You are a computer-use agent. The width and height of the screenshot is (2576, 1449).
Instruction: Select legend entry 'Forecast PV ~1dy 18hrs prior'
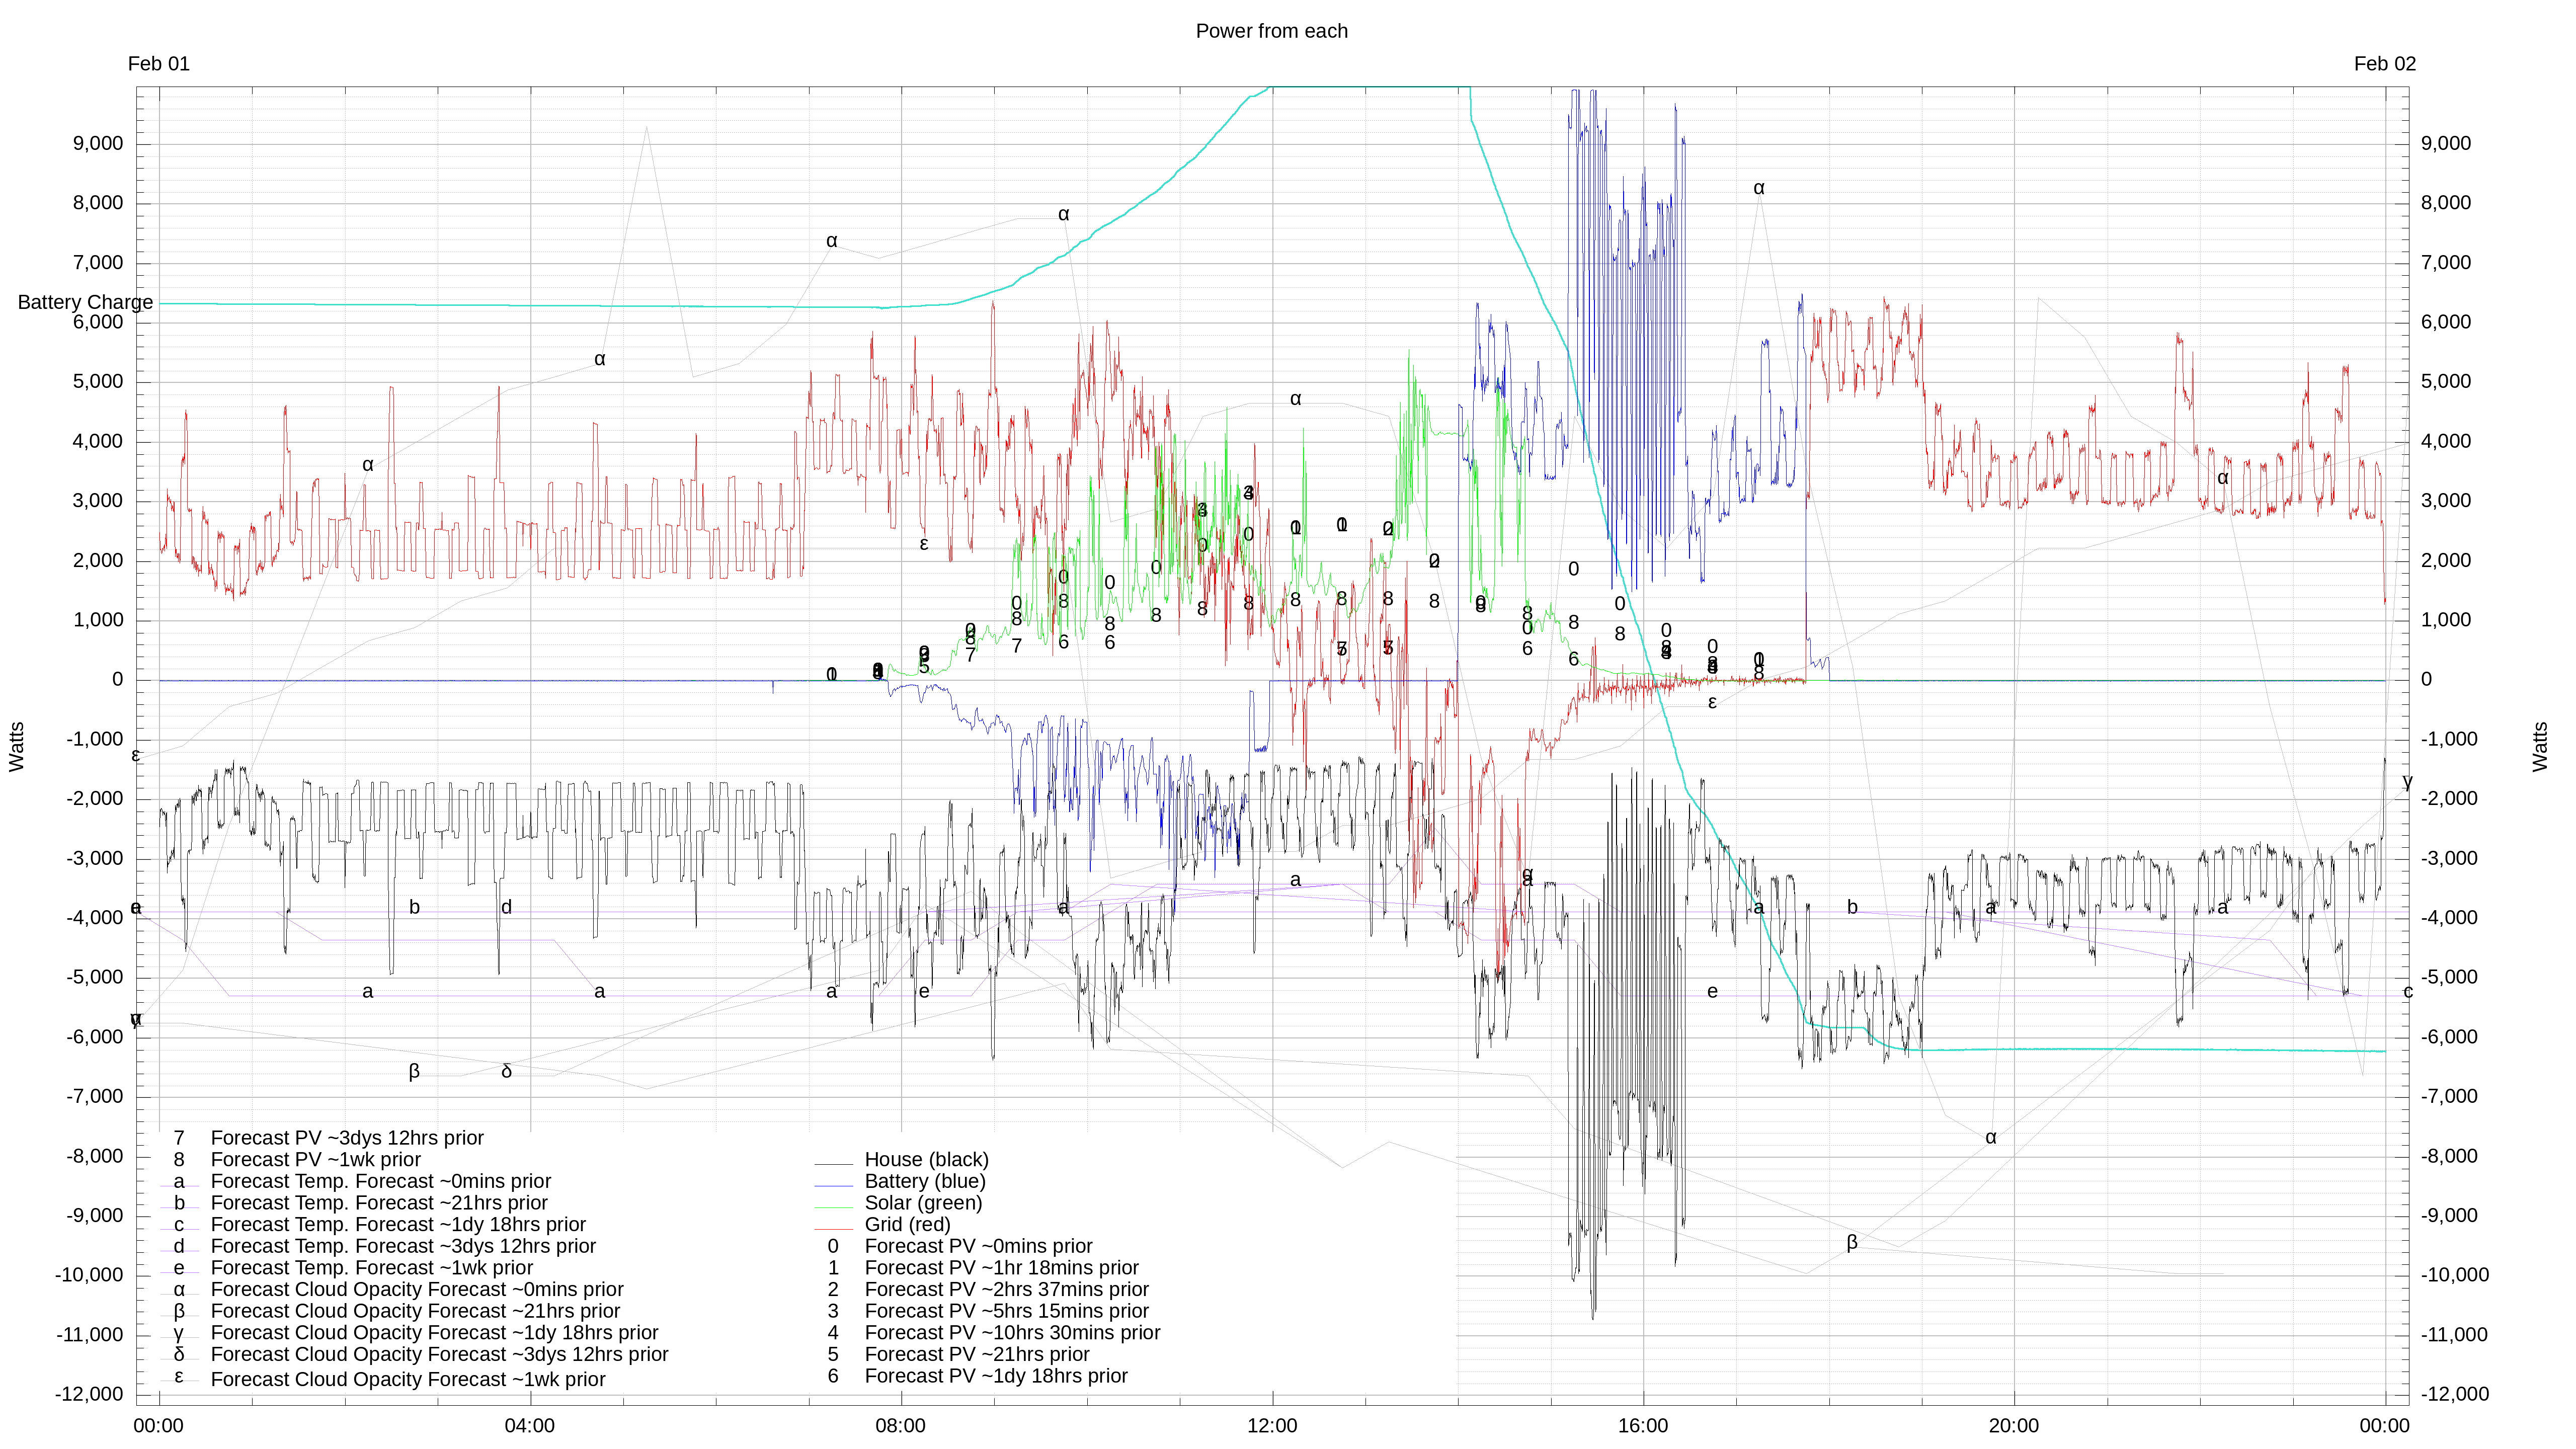pos(996,1377)
